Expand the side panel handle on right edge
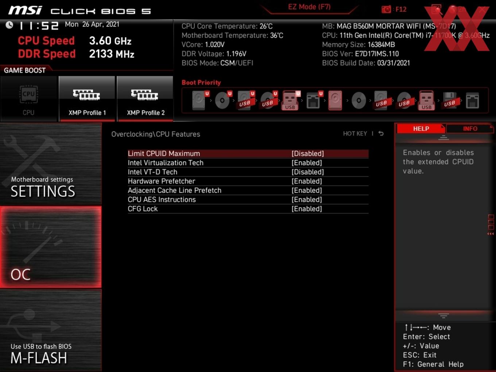The width and height of the screenshot is (496, 372). point(491,225)
